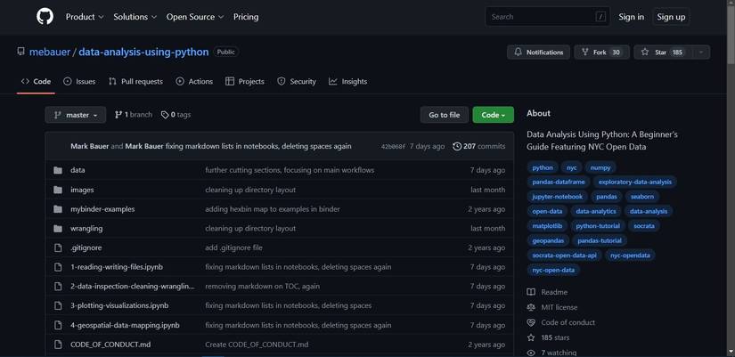735x357 pixels.
Task: Click the socrata-open-data-api topic tag
Action: 564,256
